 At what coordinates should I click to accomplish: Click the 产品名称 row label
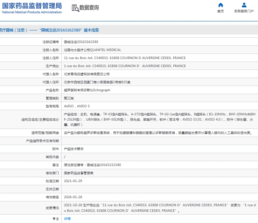[52, 91]
